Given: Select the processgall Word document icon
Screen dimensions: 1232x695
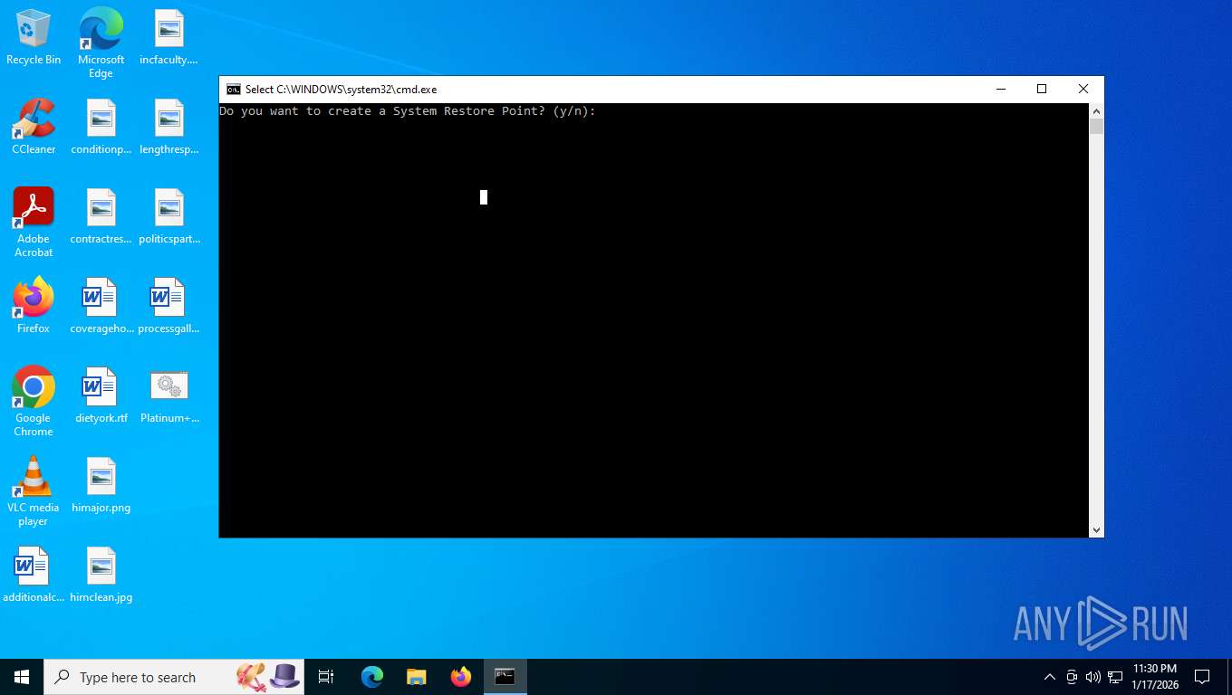Looking at the screenshot, I should 168,306.
